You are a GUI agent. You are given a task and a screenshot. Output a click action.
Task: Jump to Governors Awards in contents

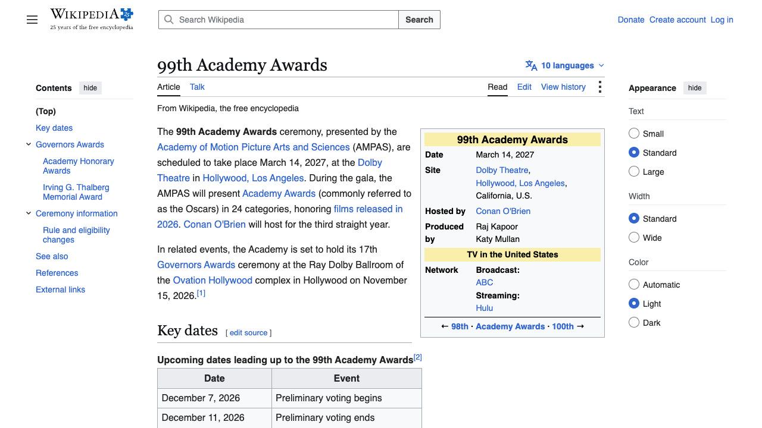(x=70, y=144)
